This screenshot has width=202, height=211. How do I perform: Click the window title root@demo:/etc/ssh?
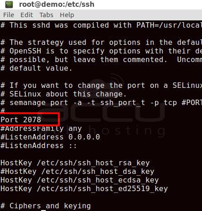[57, 4]
